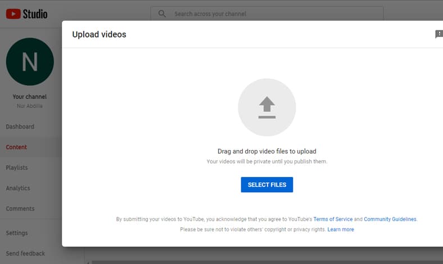
Task: Open Settings in the sidebar
Action: tap(17, 233)
